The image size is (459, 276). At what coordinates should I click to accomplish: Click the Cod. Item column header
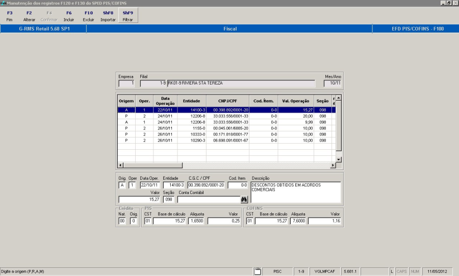tap(264, 101)
